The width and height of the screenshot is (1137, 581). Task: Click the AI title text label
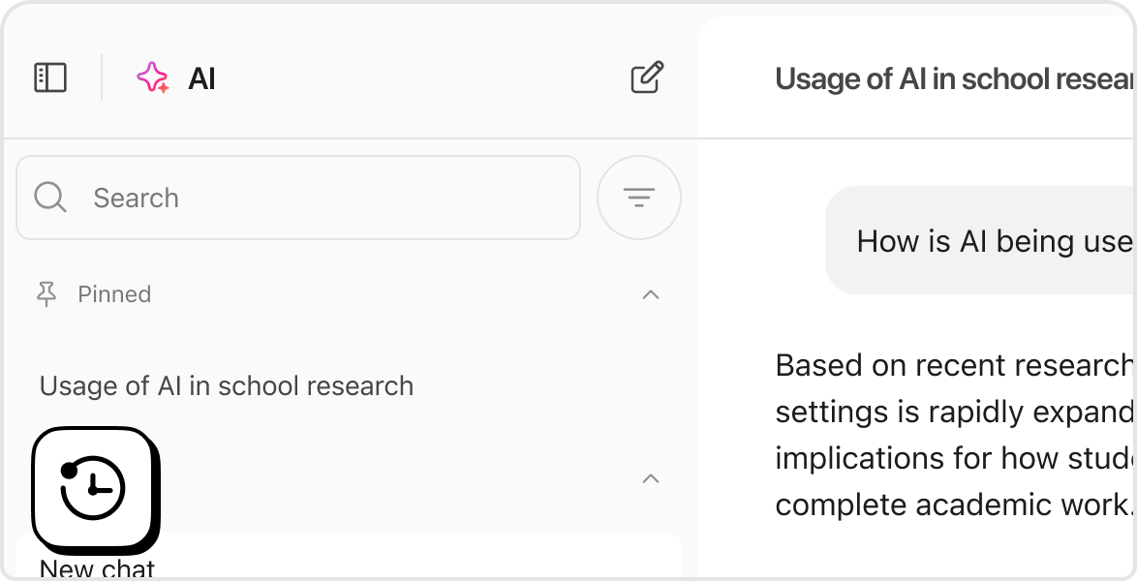tap(201, 78)
